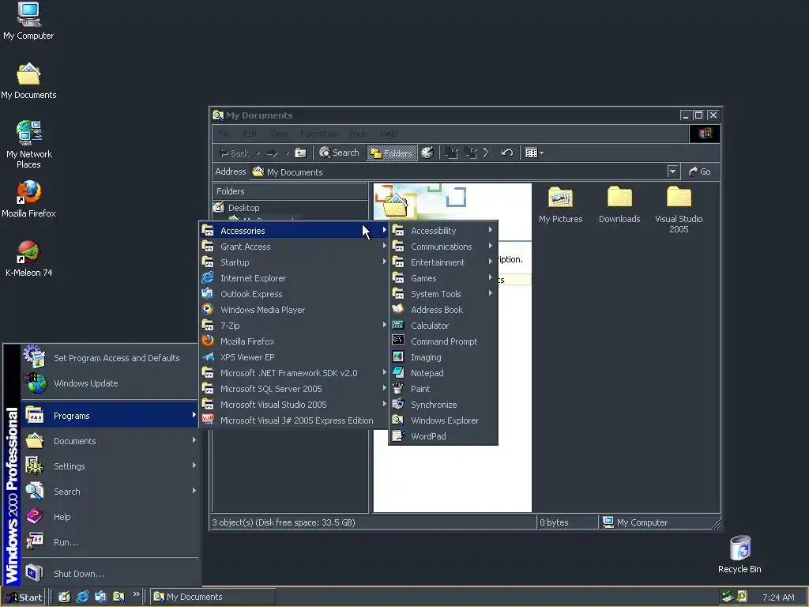Viewport: 809px width, 607px height.
Task: Open the Startup program group
Action: click(x=294, y=262)
